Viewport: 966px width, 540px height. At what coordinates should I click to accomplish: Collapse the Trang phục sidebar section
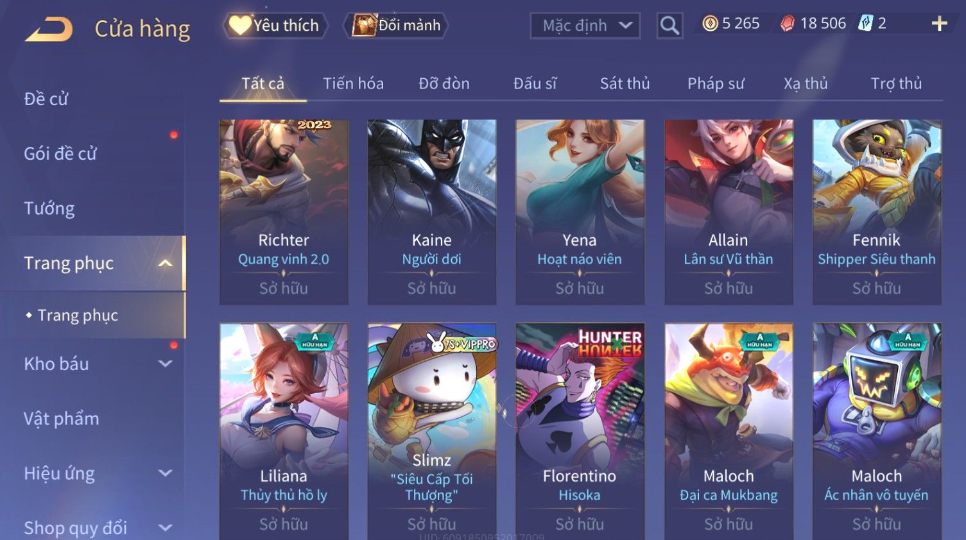[x=165, y=263]
